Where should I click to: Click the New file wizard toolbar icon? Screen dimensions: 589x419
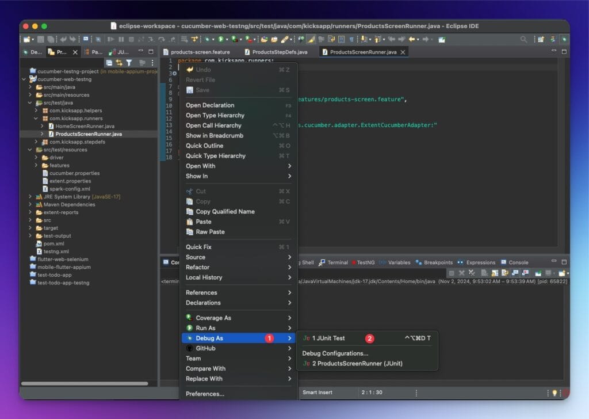point(26,40)
